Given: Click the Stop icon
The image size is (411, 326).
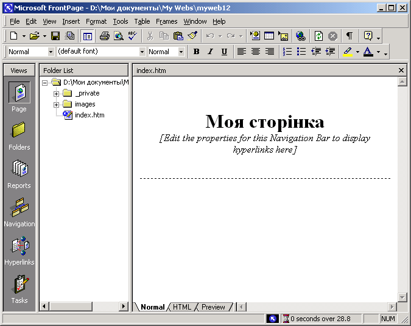Looking at the screenshot, I should [332, 36].
